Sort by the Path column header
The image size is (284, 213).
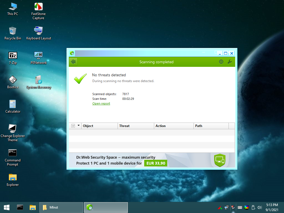coord(211,126)
